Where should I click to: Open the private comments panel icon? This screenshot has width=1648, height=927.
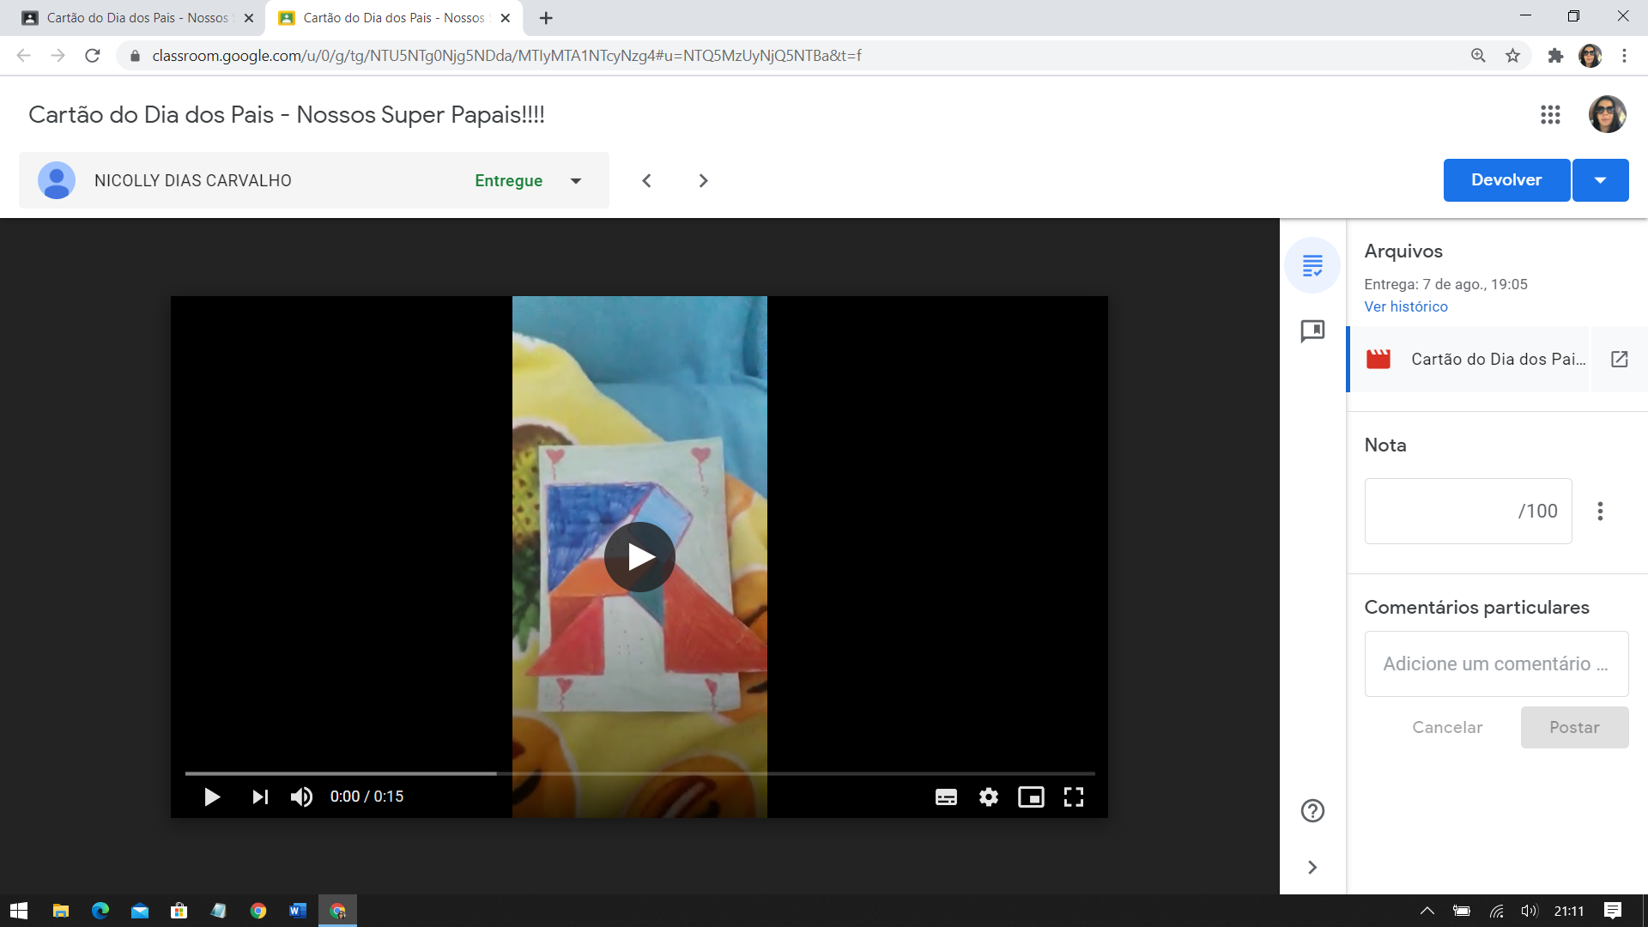tap(1312, 331)
